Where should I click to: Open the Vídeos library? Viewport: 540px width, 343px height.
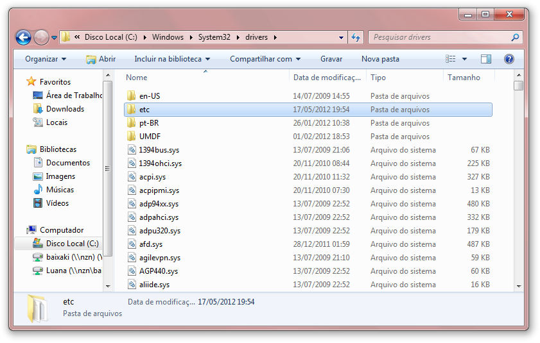click(x=57, y=203)
